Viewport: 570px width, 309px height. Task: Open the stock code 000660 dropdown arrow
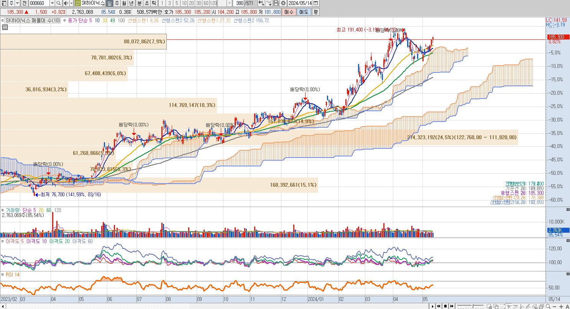click(x=52, y=3)
